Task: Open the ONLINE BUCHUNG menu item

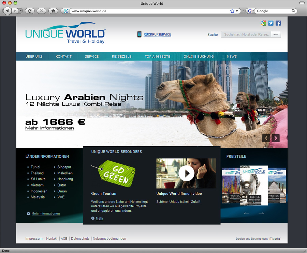Action: (199, 56)
